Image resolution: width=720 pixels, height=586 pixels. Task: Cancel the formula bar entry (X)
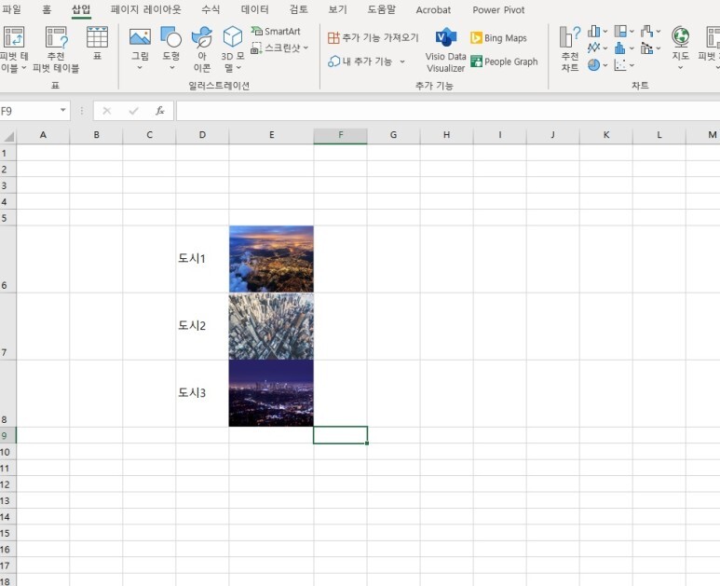(107, 111)
